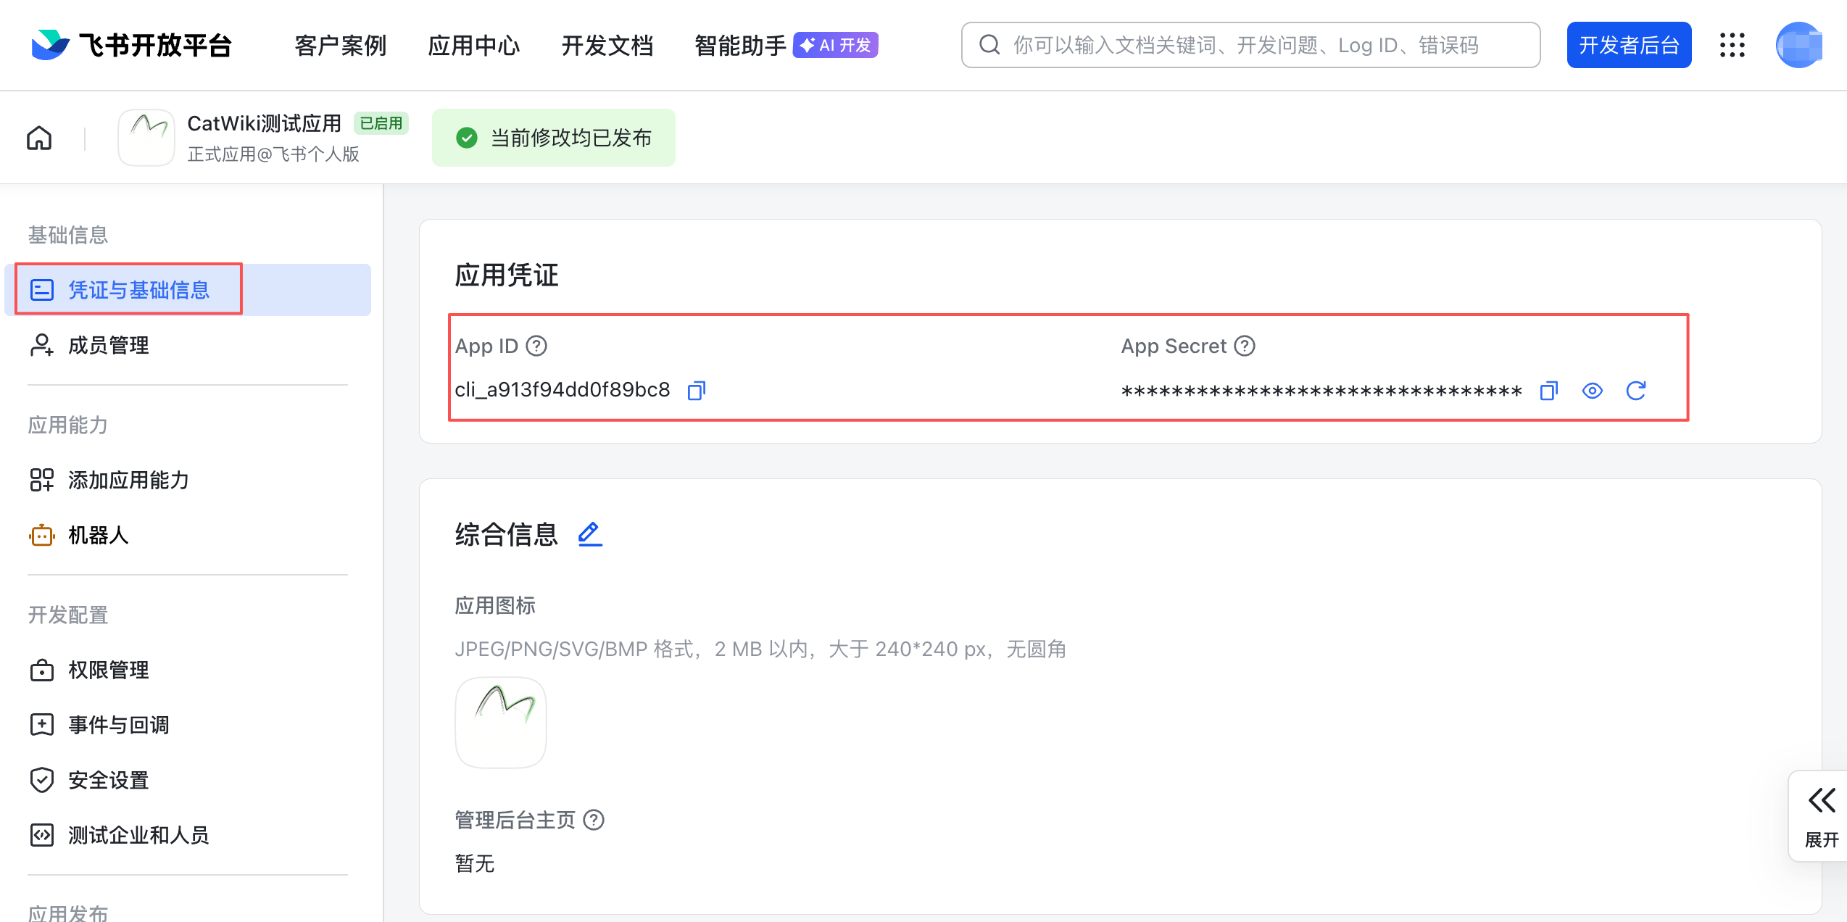Select 成员管理 in the sidebar
Screen dimensions: 1847x922
(107, 345)
